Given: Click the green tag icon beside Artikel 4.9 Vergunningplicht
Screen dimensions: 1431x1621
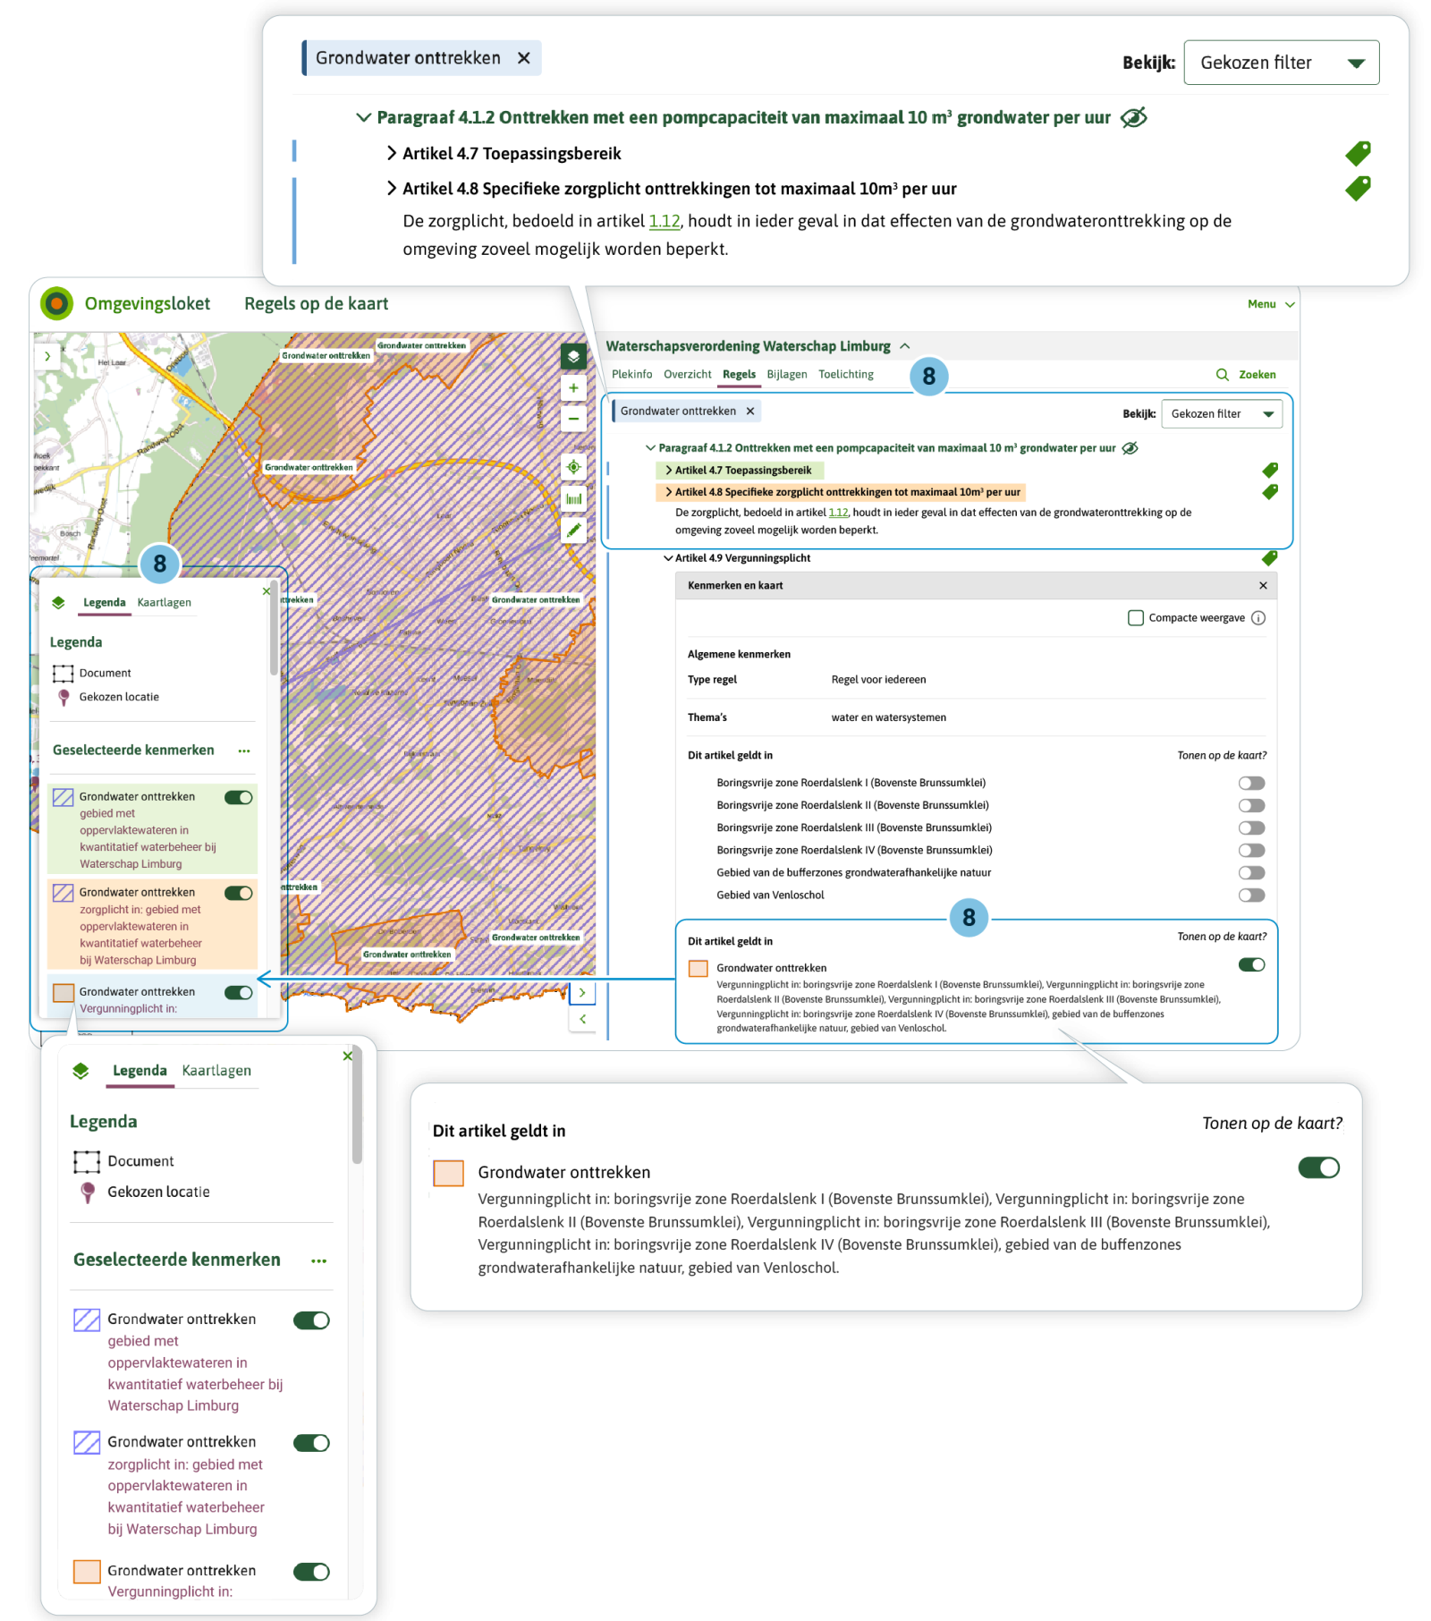Looking at the screenshot, I should [x=1271, y=557].
